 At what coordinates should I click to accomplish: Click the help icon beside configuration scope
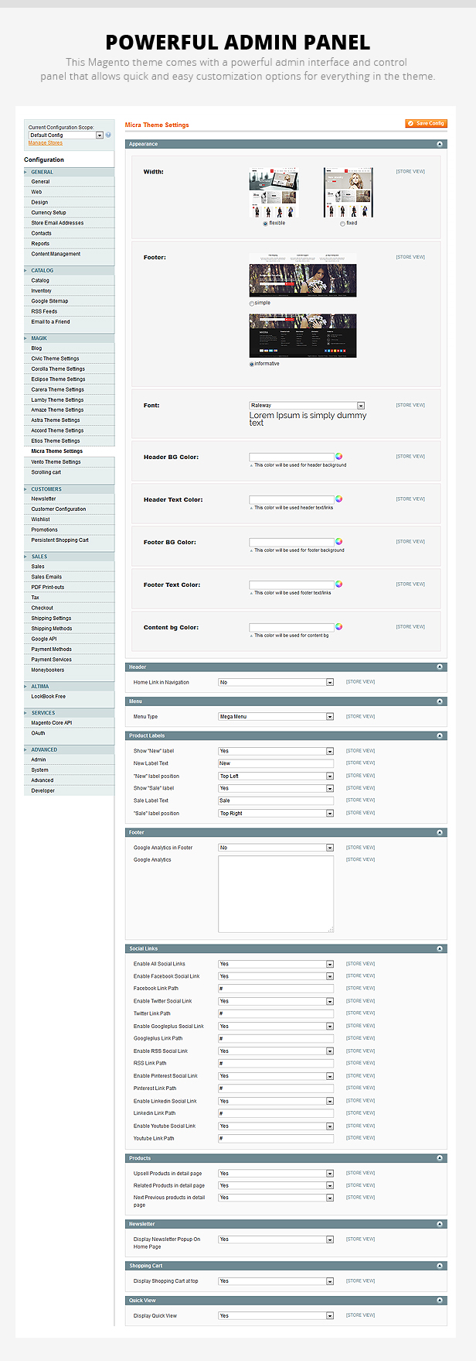(108, 135)
